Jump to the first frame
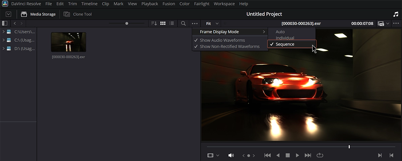The image size is (402, 161). [267, 155]
